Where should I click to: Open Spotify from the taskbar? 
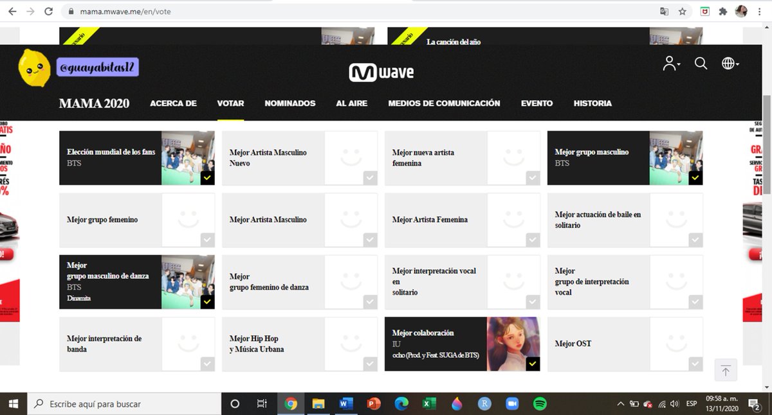coord(540,403)
